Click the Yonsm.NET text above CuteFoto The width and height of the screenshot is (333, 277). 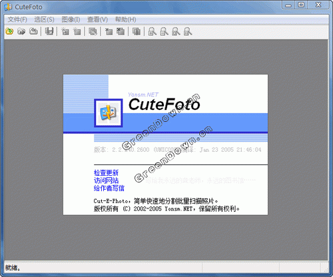143,95
